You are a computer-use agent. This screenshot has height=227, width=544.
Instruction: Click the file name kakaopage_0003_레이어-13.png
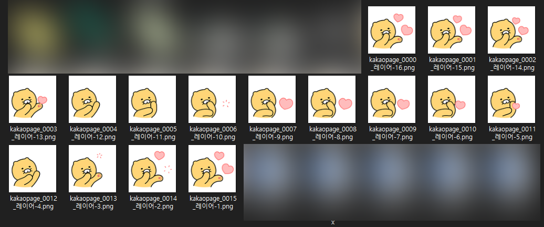click(x=33, y=133)
